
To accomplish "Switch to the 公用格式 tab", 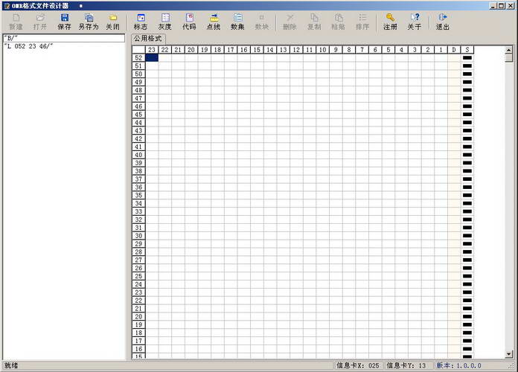I will [148, 39].
